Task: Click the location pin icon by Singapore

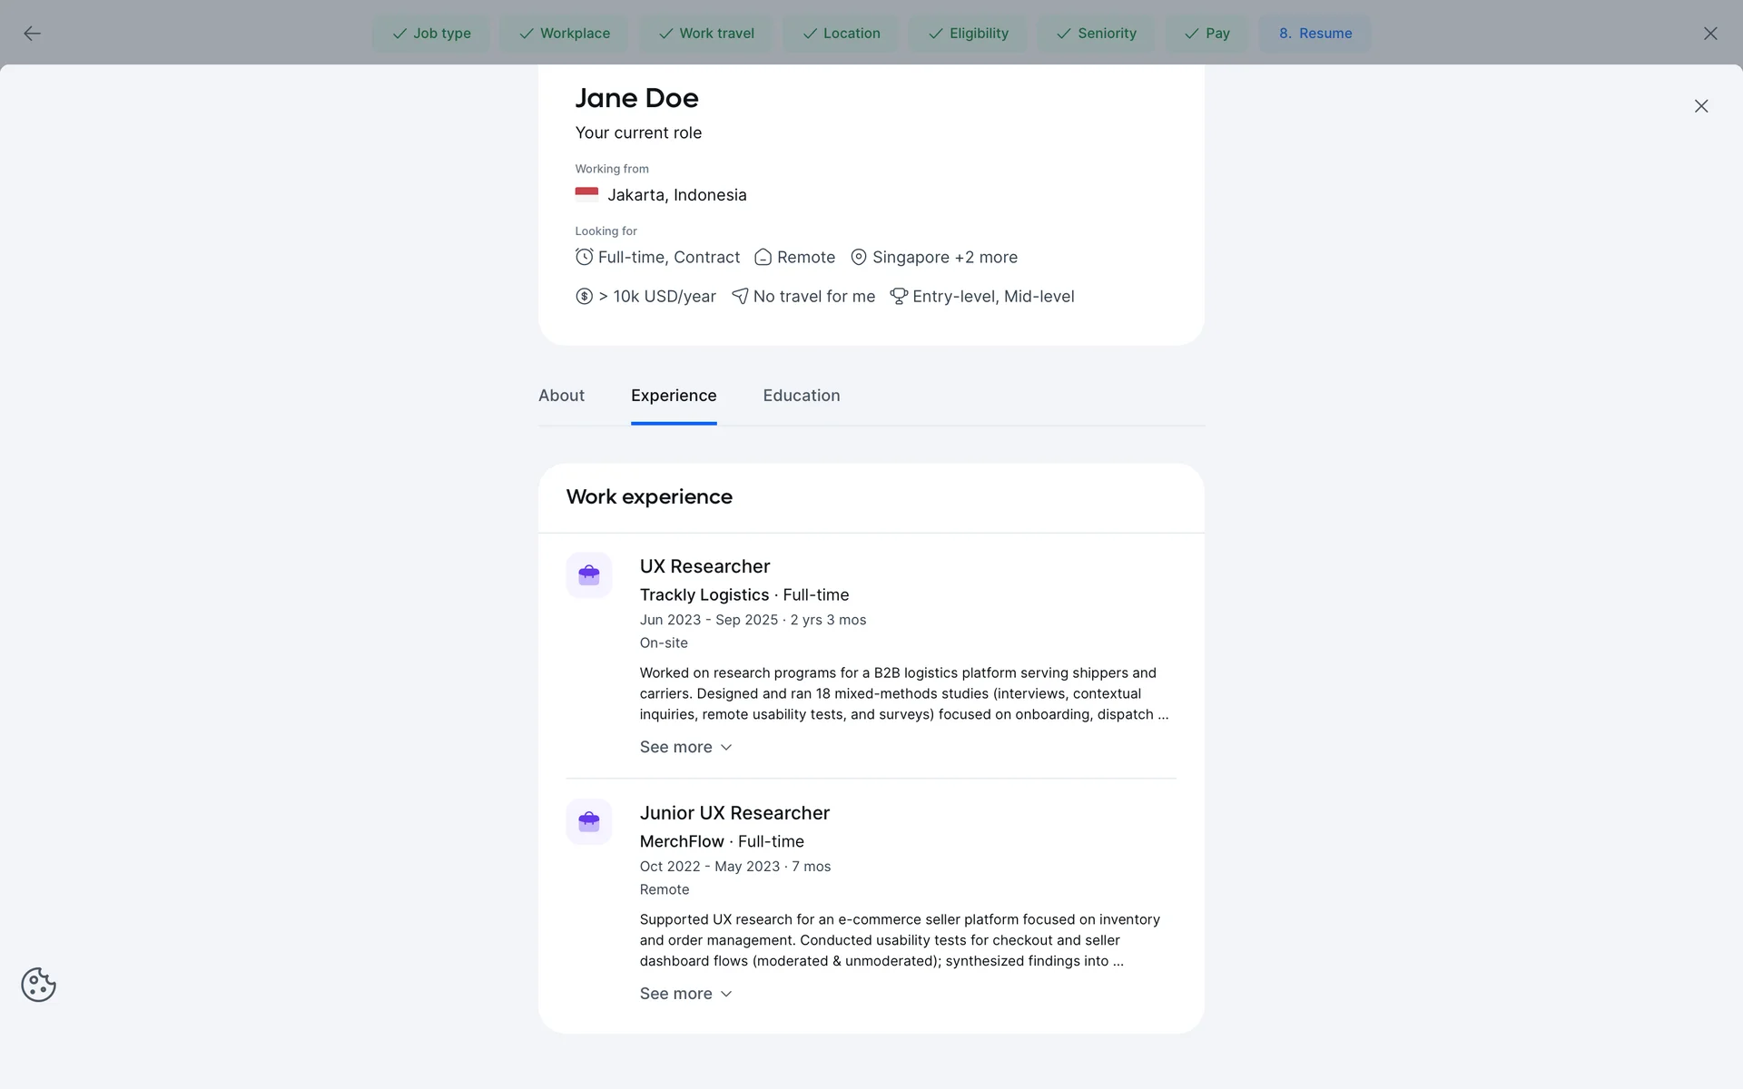Action: pos(858,257)
